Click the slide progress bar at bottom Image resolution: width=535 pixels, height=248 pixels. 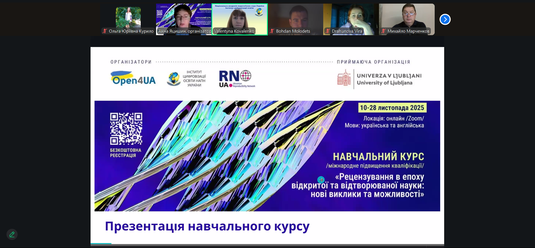267,244
